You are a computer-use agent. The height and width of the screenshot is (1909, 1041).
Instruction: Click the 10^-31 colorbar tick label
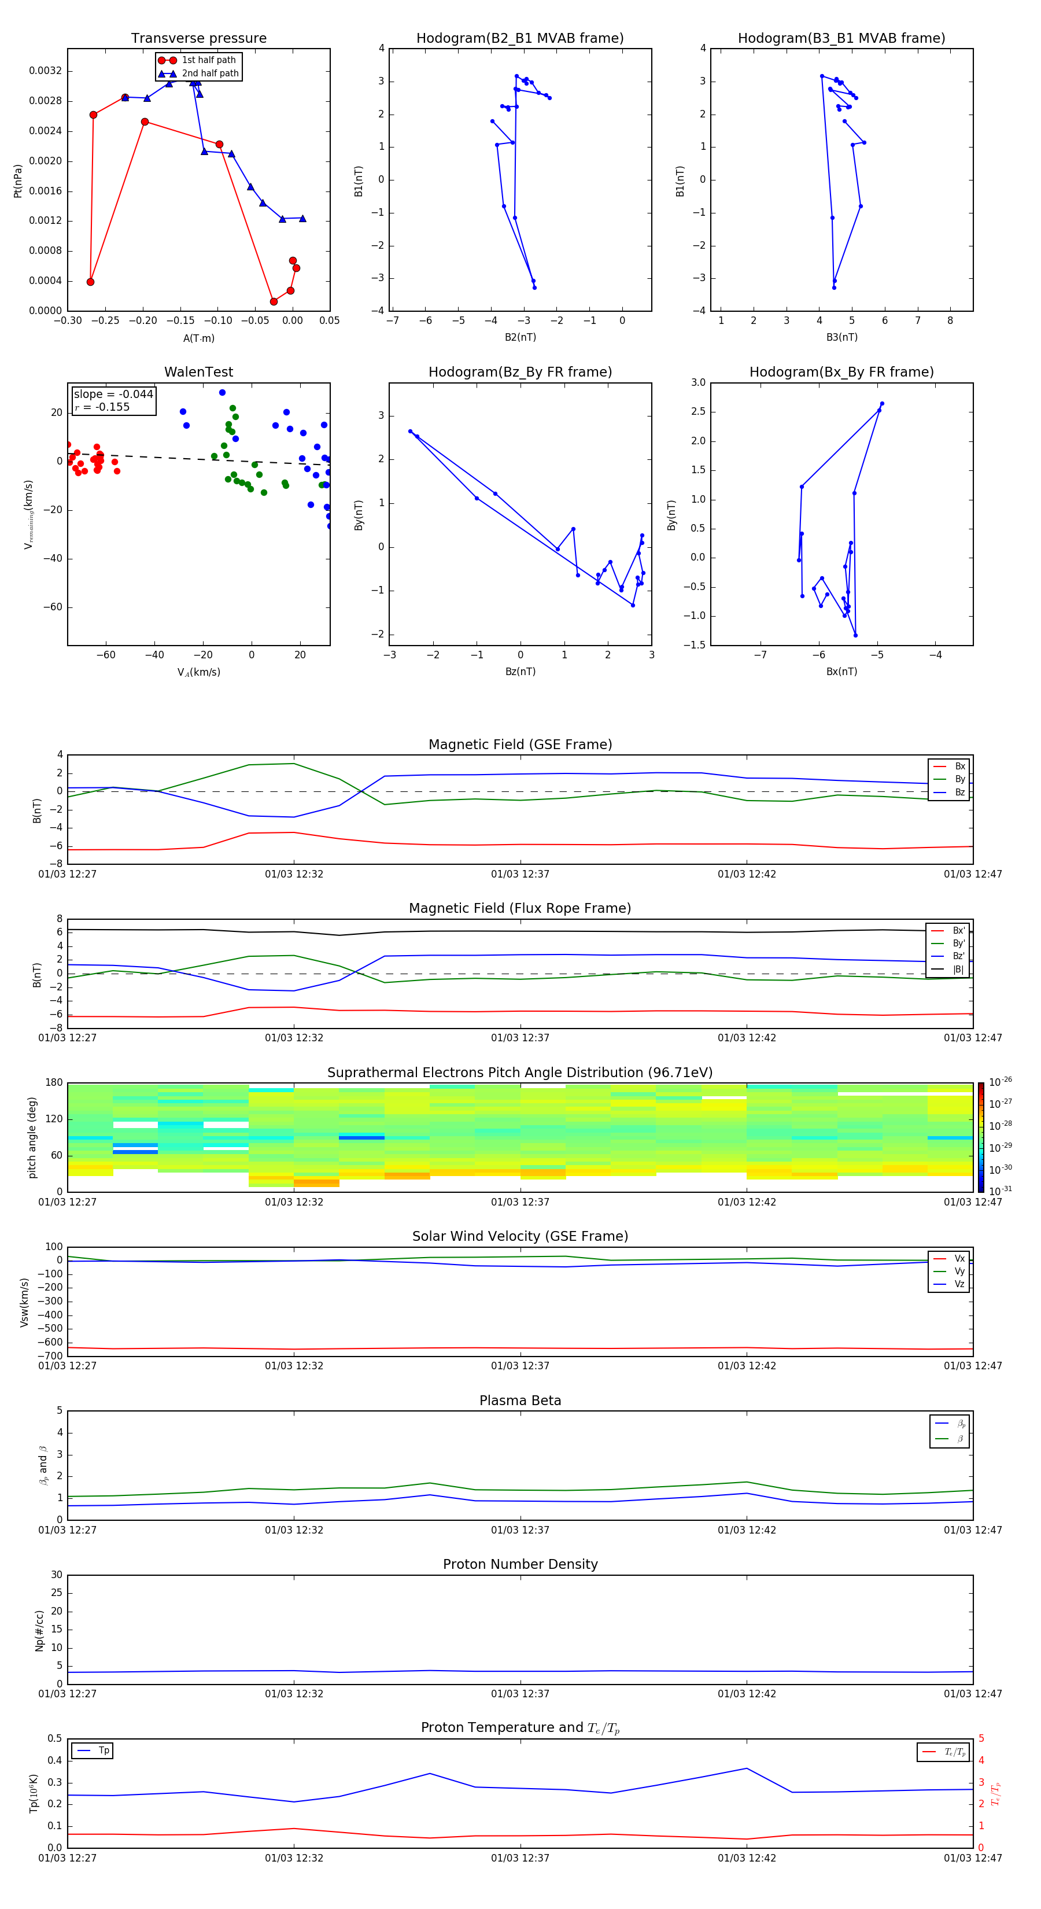(x=1001, y=1191)
